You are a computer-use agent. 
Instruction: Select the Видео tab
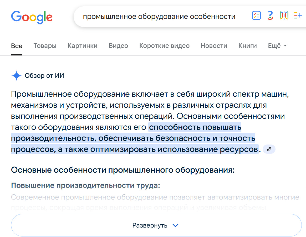click(118, 45)
